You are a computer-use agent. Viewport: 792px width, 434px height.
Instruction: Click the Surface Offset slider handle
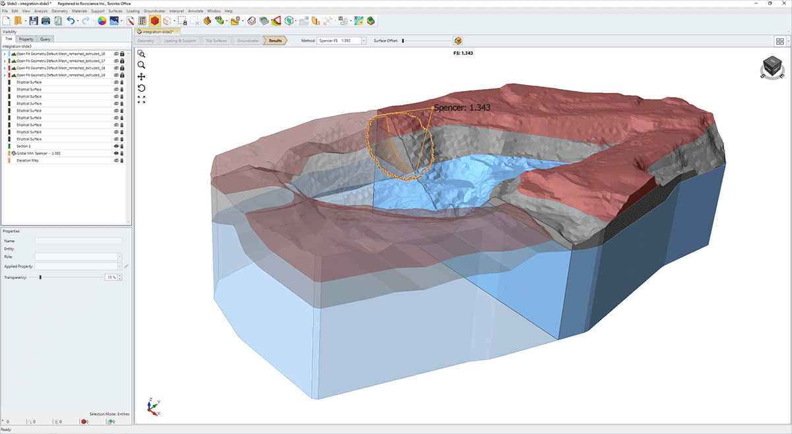tap(403, 41)
